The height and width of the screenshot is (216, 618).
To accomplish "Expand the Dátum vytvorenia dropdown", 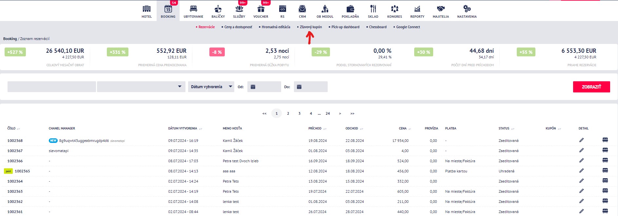I will point(211,87).
